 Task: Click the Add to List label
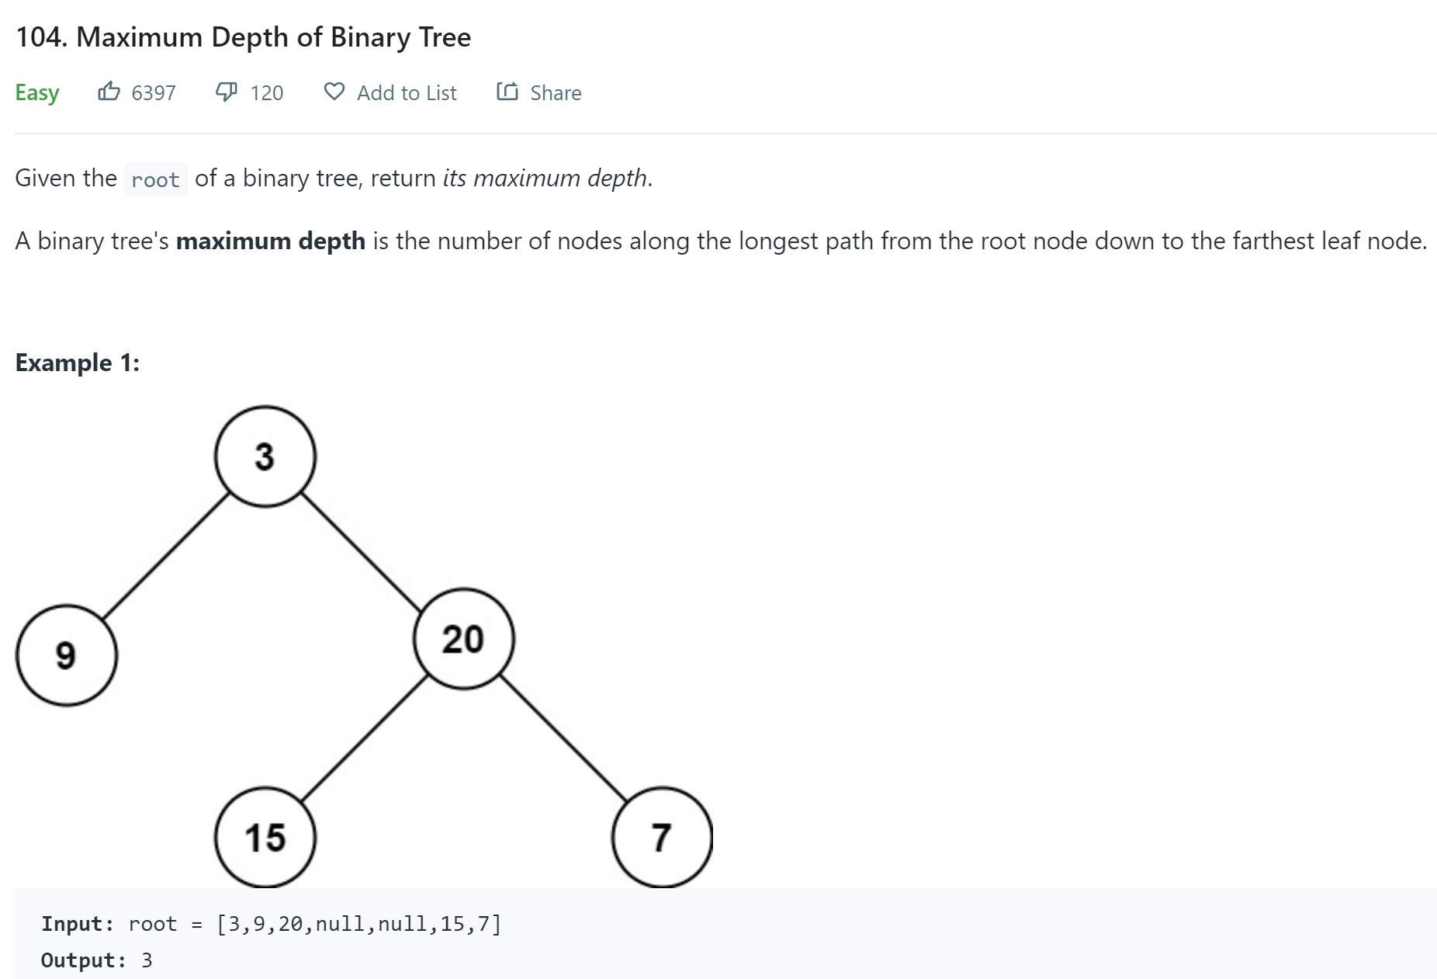(x=407, y=93)
